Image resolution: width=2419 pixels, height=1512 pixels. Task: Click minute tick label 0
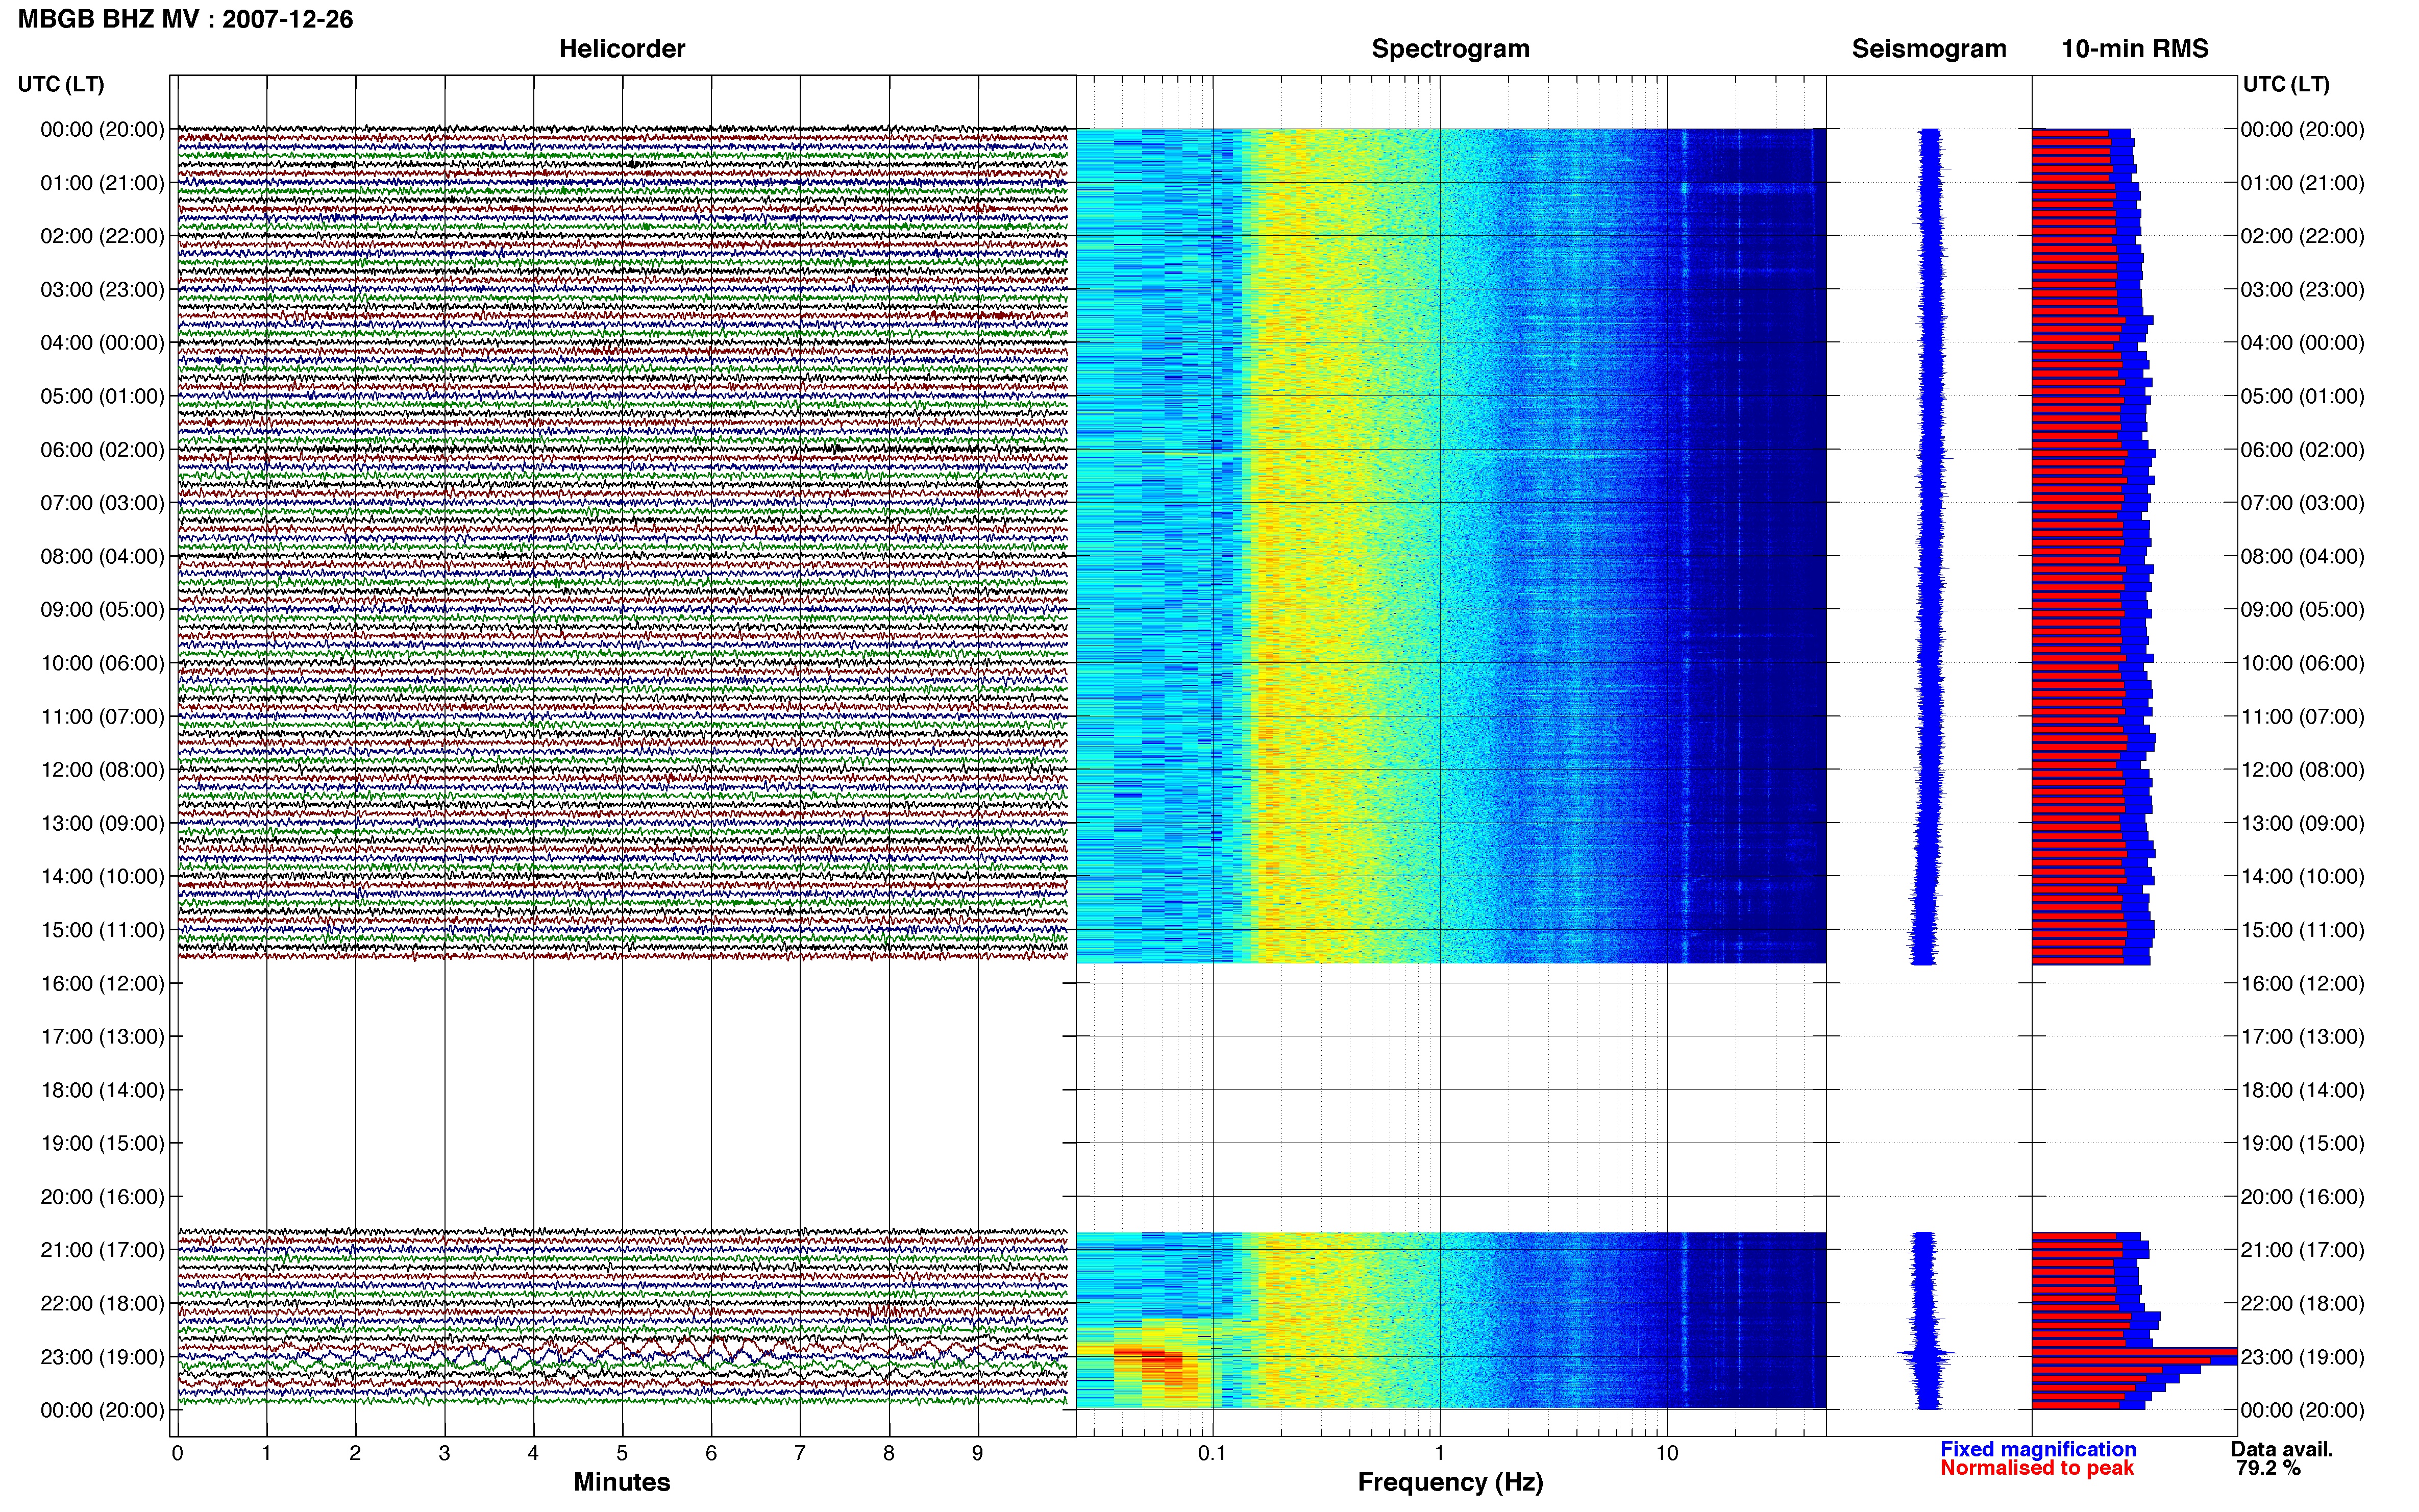tap(177, 1454)
